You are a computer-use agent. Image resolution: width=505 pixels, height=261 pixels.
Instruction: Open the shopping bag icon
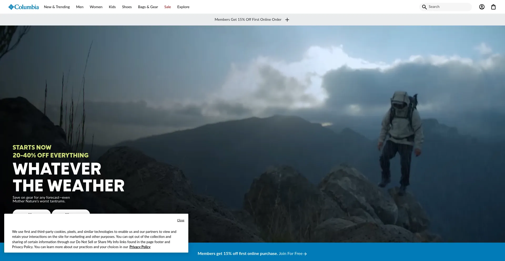click(493, 7)
